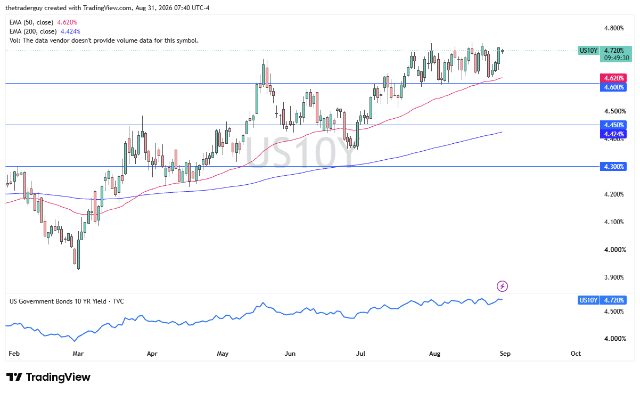640x393 pixels.
Task: Click the purple lightning event icon
Action: (503, 286)
